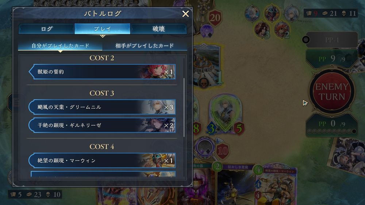365x205 pixels.
Task: Click the player deck counter showing 23
Action: (x=34, y=194)
